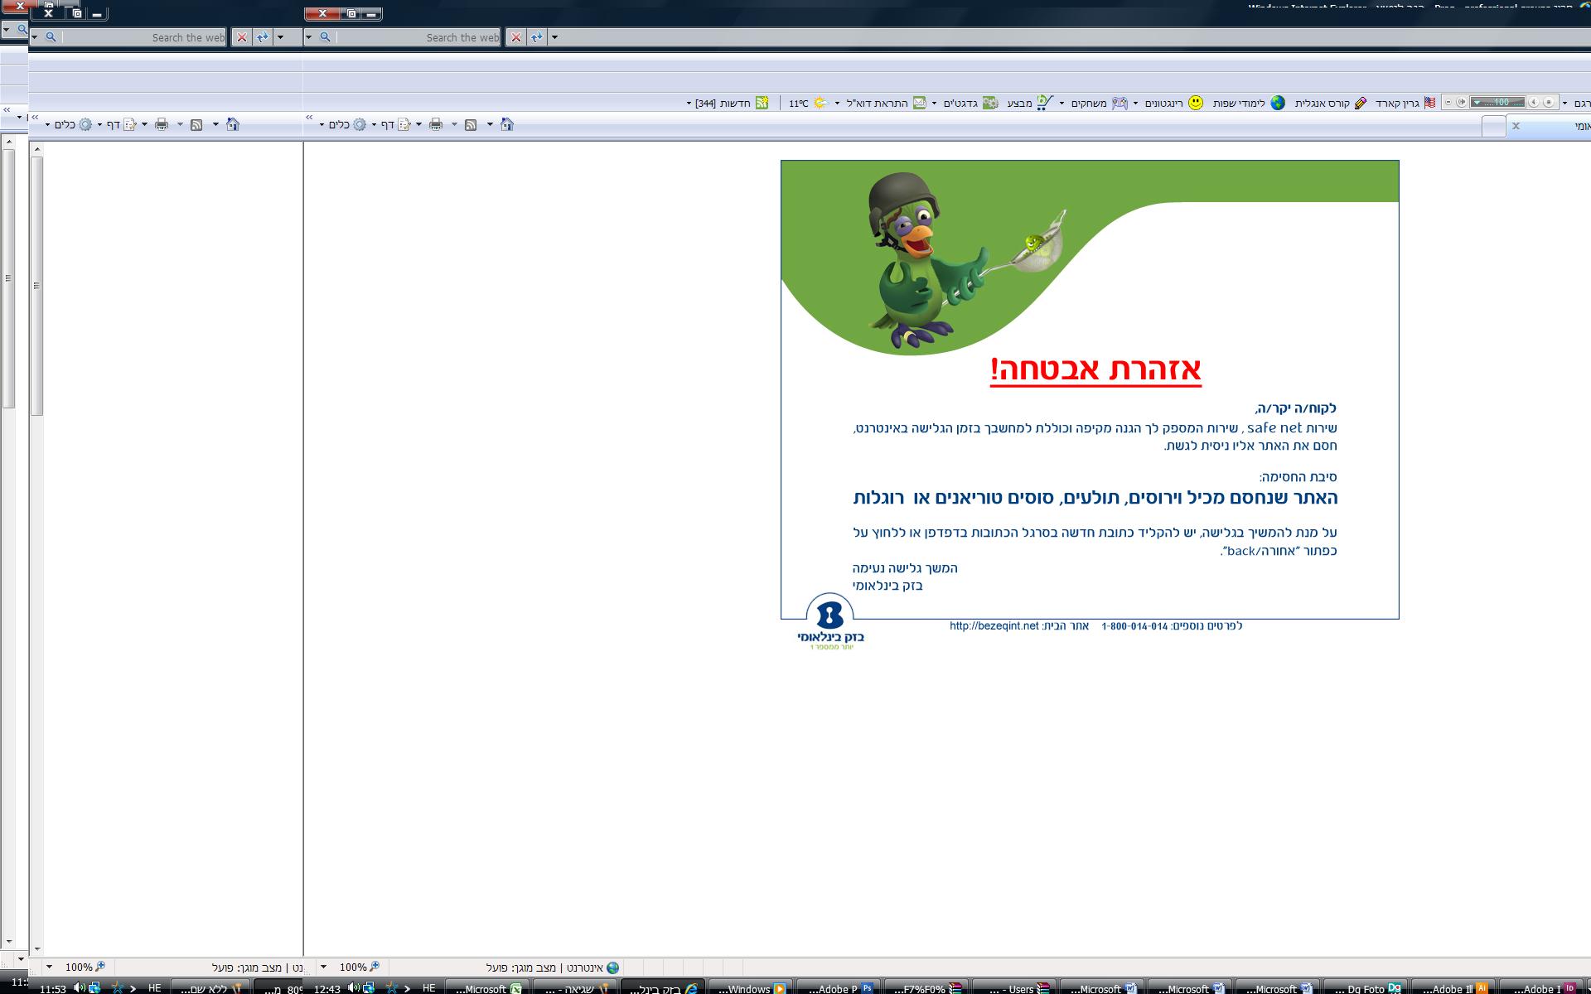Click the weather 11°C sun icon
The image size is (1591, 994).
[820, 103]
